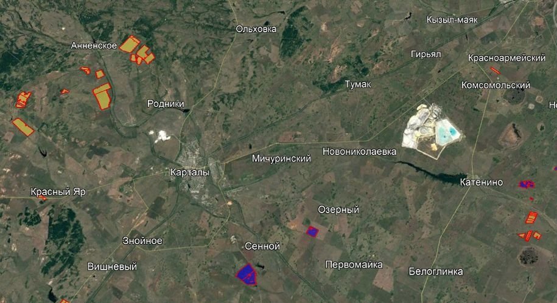The height and width of the screenshot is (303, 557).
Task: Click the blue polygon west of Озерный
Action: [x=312, y=231]
